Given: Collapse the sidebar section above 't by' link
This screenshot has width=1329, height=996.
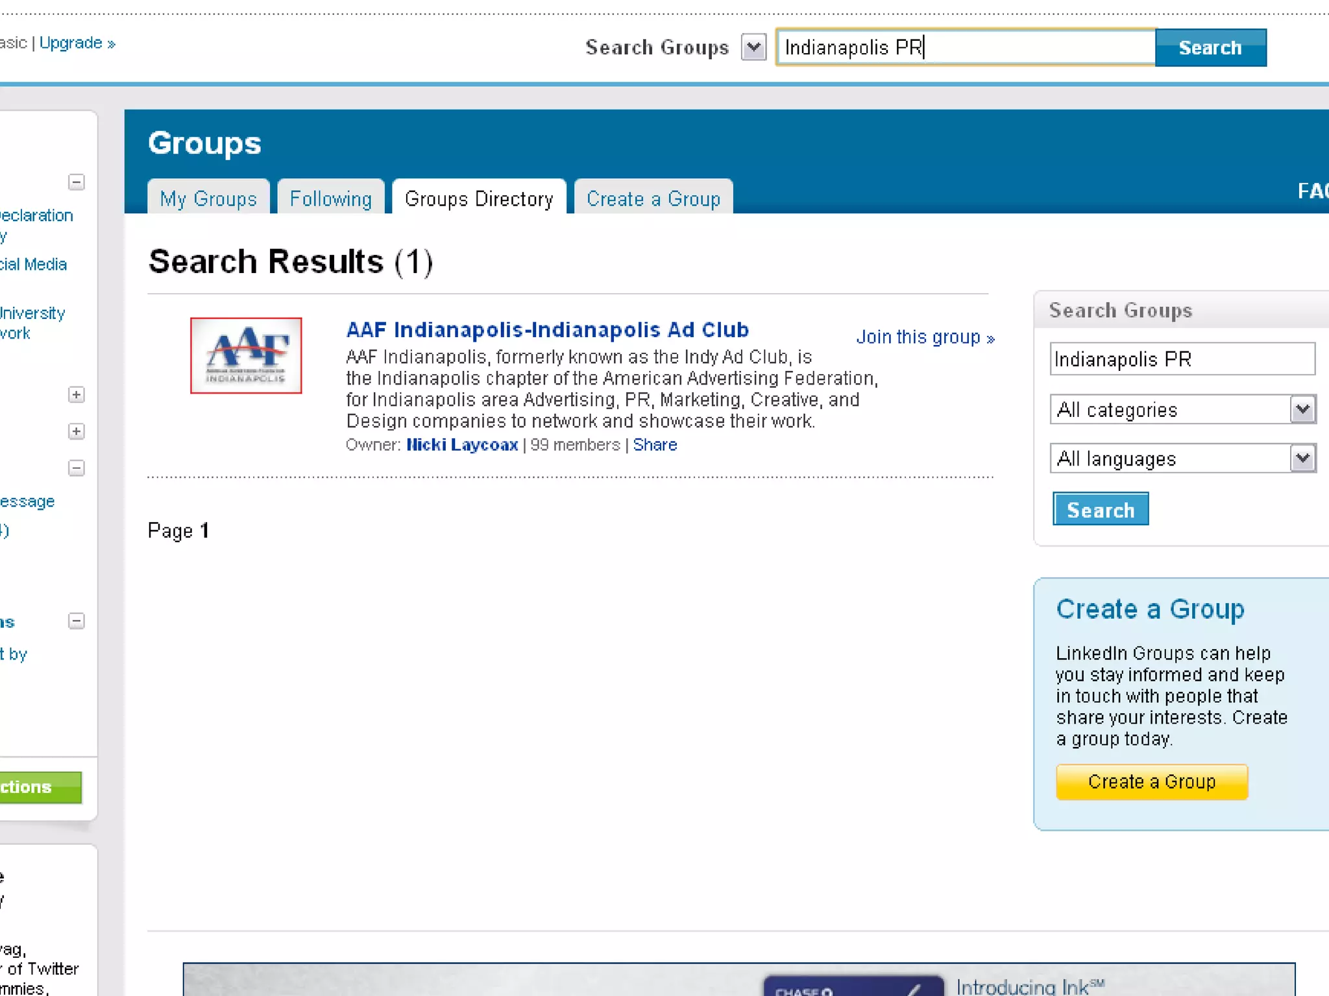Looking at the screenshot, I should click(76, 621).
